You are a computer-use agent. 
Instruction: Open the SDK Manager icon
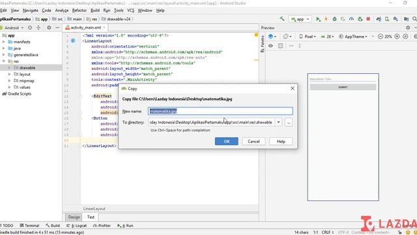click(395, 19)
